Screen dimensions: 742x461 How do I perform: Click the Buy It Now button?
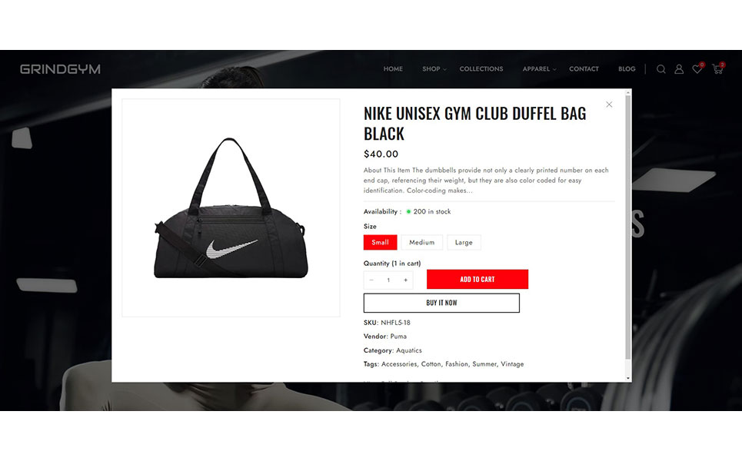pos(441,303)
